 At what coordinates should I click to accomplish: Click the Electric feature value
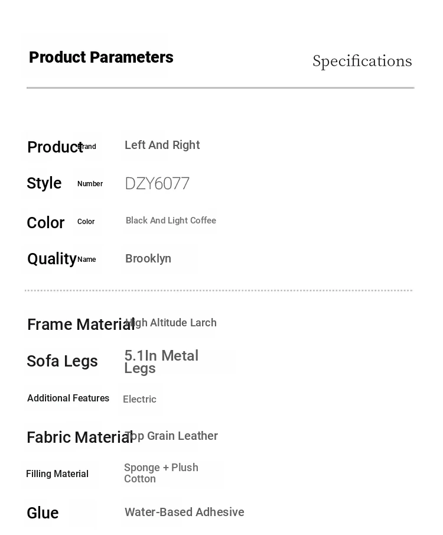[x=139, y=399]
